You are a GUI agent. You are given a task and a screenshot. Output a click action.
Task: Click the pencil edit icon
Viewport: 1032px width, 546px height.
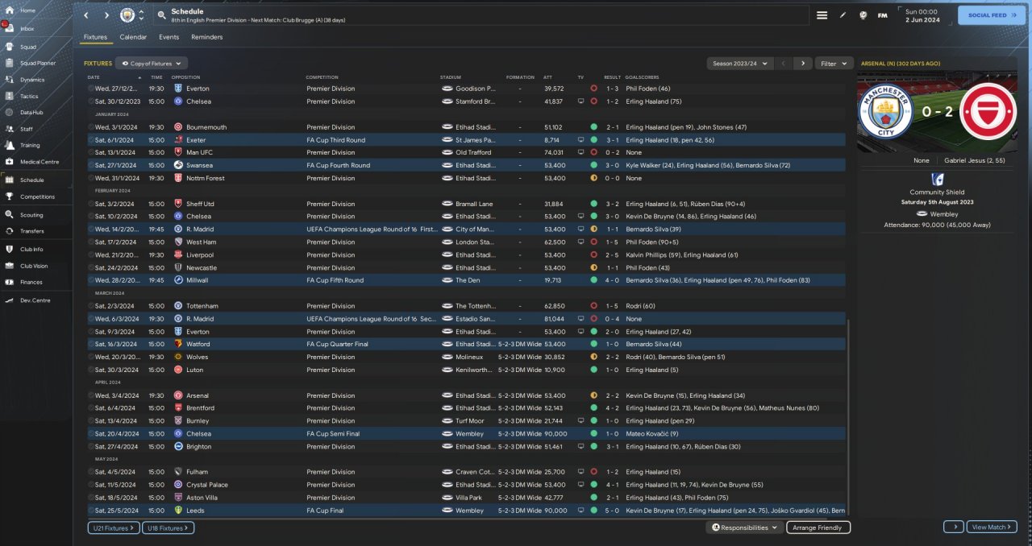point(843,15)
